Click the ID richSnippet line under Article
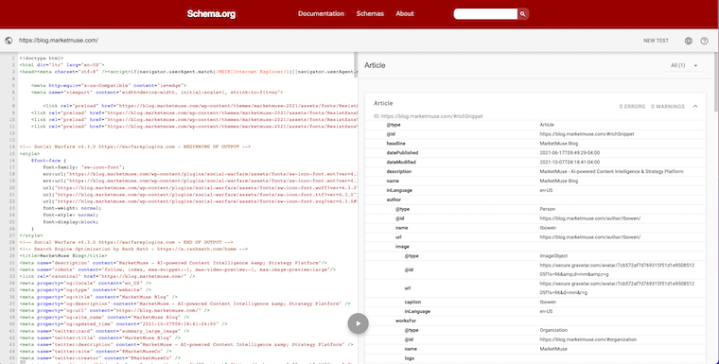 coord(429,116)
